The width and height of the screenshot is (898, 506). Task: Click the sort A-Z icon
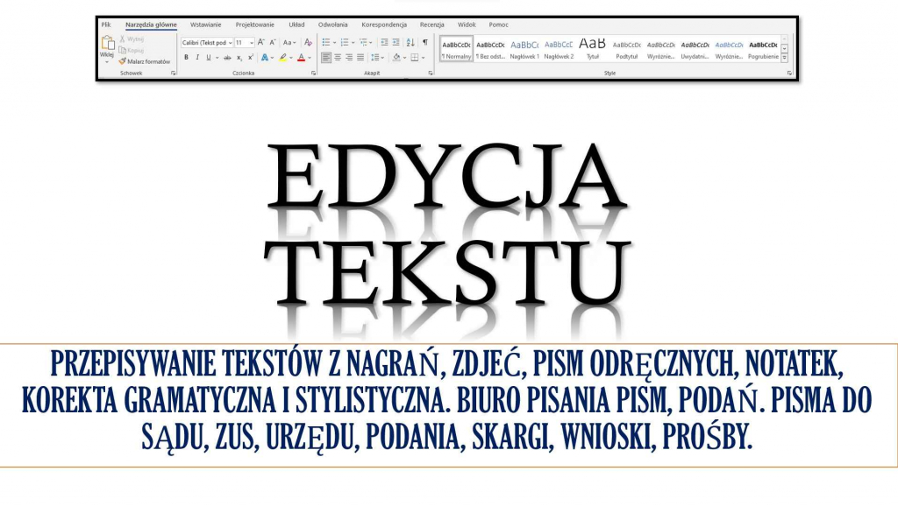pyautogui.click(x=410, y=43)
